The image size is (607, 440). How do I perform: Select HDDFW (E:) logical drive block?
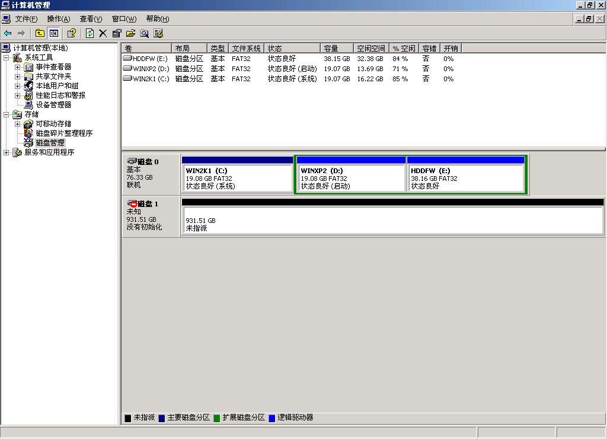pyautogui.click(x=466, y=174)
